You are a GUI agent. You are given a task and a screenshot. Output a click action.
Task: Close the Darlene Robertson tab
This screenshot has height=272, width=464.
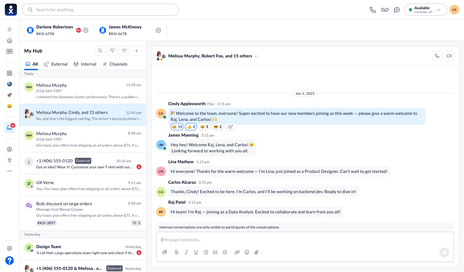(x=86, y=30)
